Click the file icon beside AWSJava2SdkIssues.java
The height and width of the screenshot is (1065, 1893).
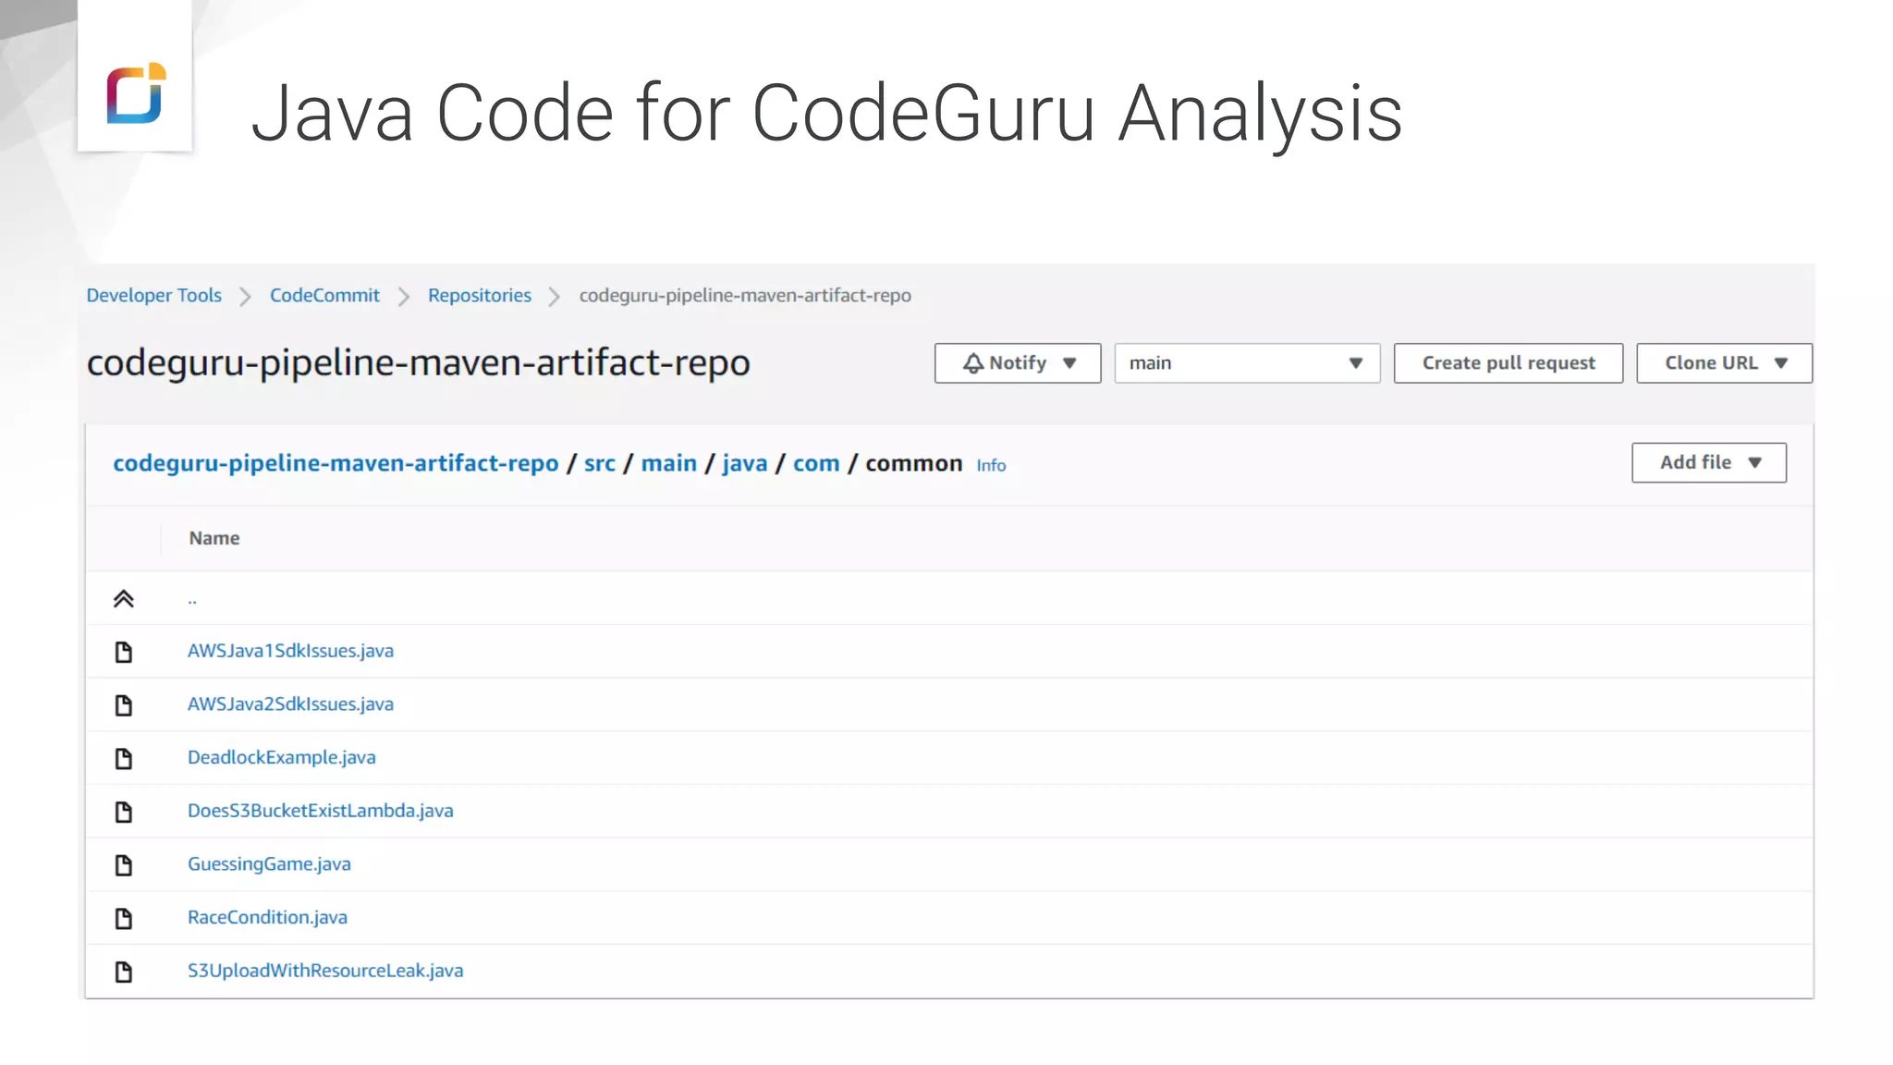click(x=123, y=705)
